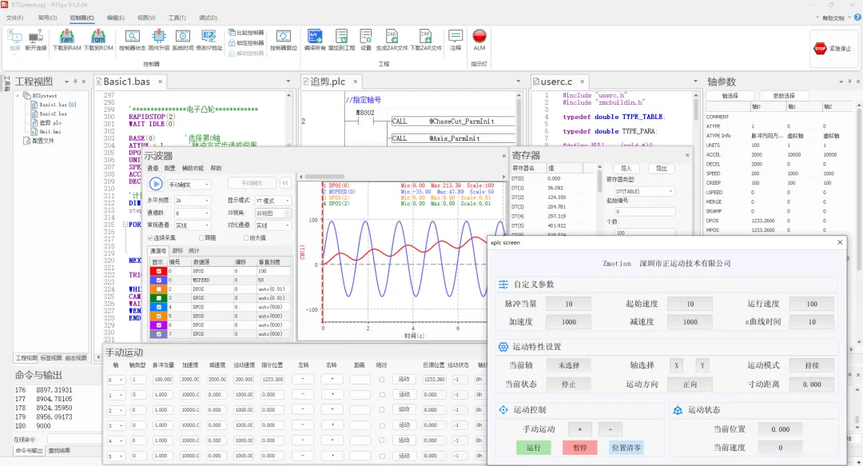
Task: Start oscilloscope capture with the play button
Action: 156,184
